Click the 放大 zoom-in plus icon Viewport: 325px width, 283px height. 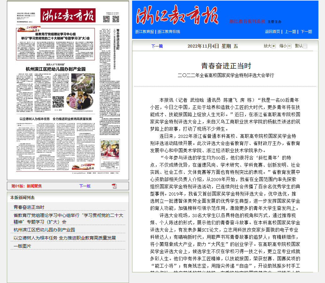tap(274, 46)
